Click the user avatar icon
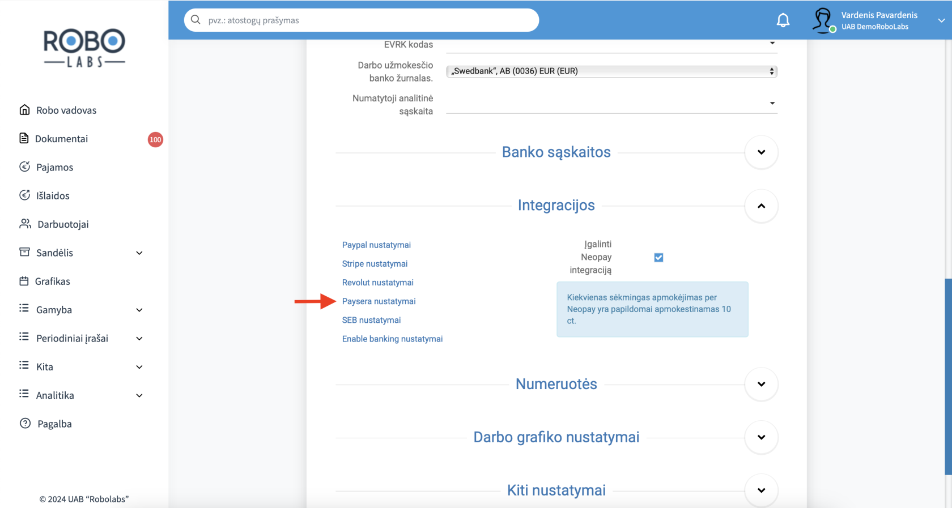Screen dimensions: 952x508 pos(823,20)
